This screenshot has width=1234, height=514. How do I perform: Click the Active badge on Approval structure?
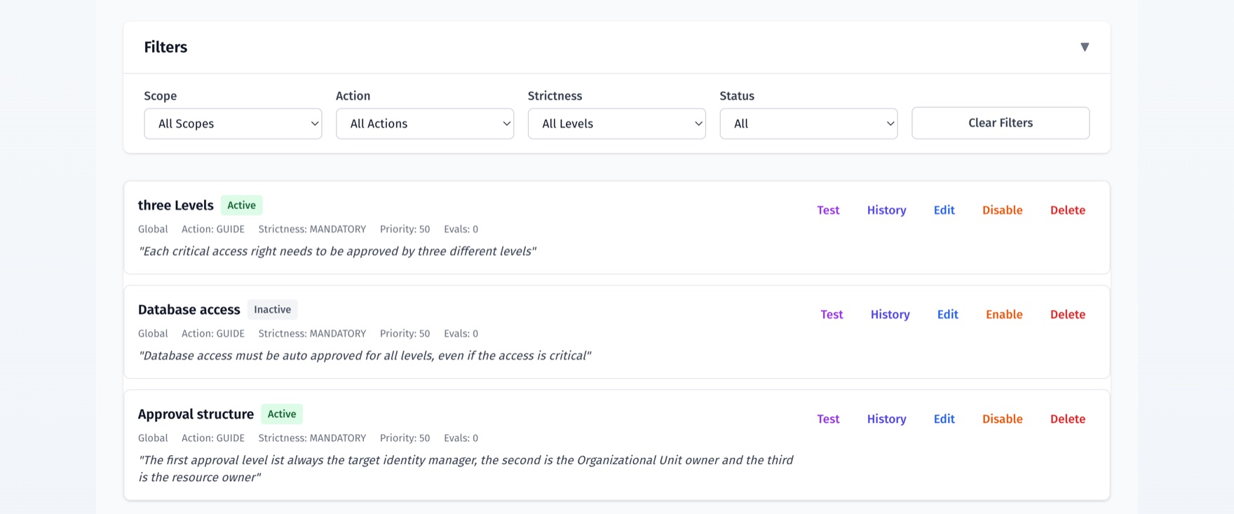tap(282, 414)
